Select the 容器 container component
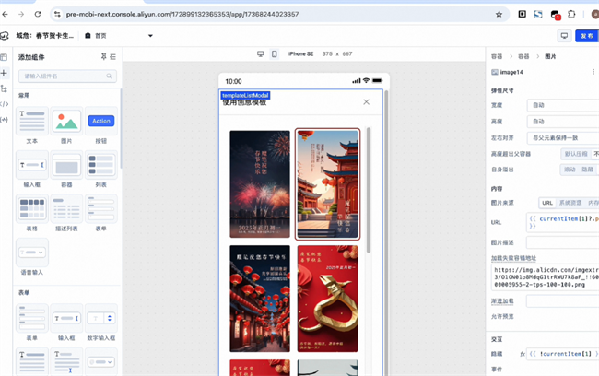 [x=66, y=170]
